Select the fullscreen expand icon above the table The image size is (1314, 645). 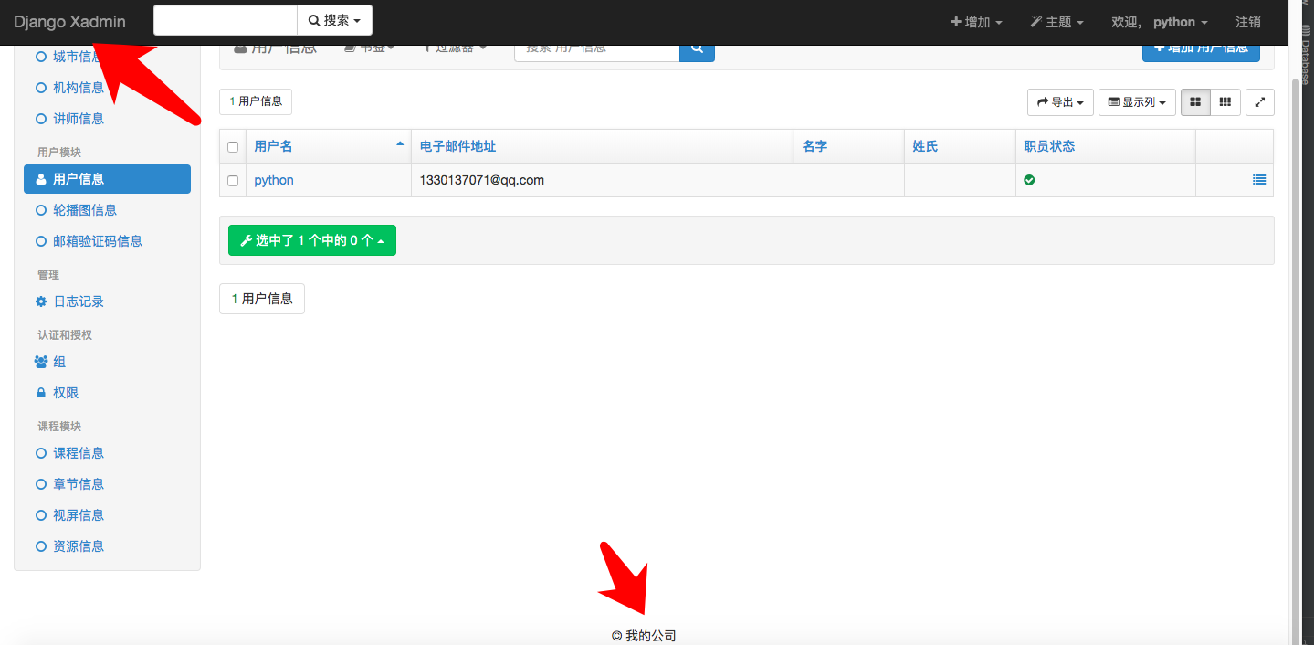point(1259,101)
